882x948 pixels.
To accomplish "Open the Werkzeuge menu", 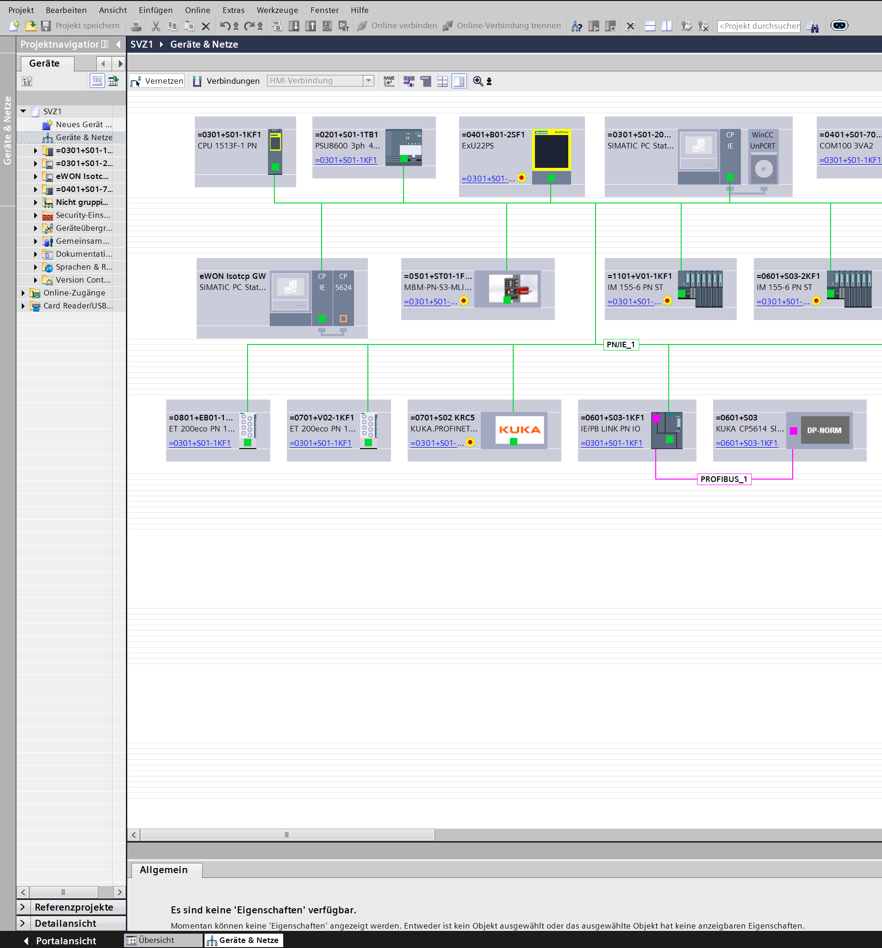I will 277,10.
